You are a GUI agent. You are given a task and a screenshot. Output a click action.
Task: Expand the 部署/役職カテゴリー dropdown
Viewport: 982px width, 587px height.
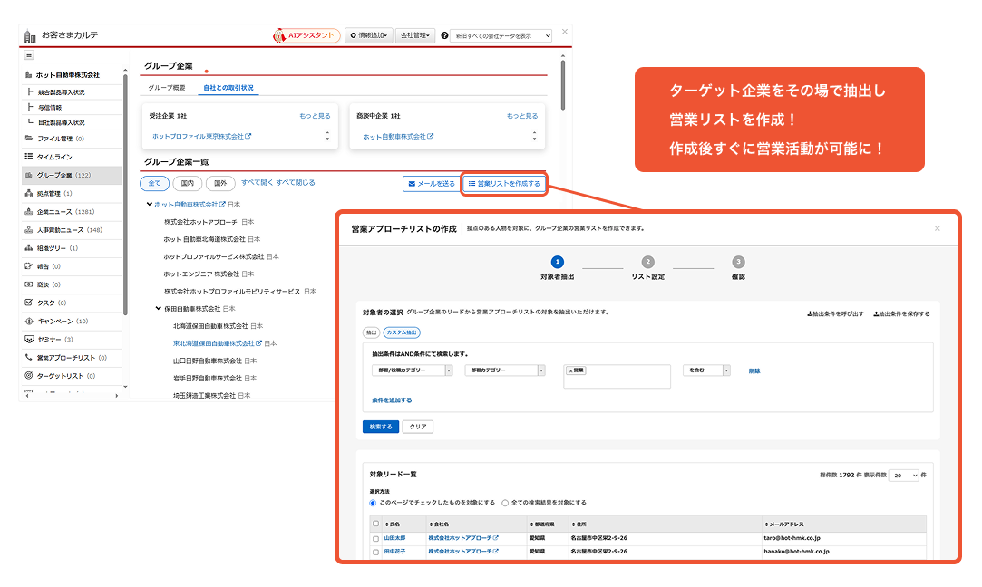tap(412, 370)
